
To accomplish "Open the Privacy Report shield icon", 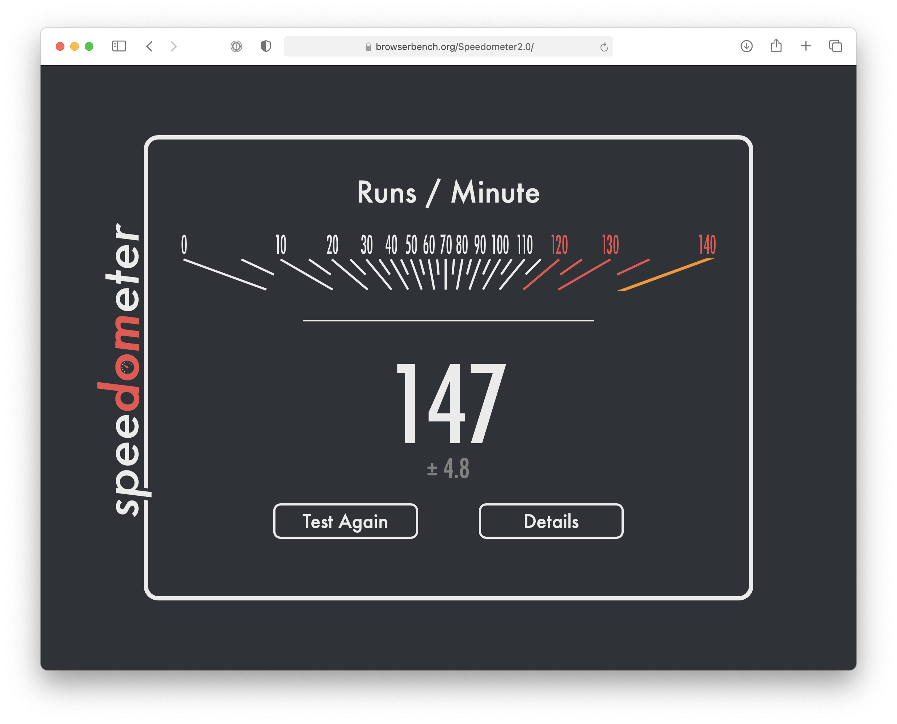I will [x=266, y=46].
